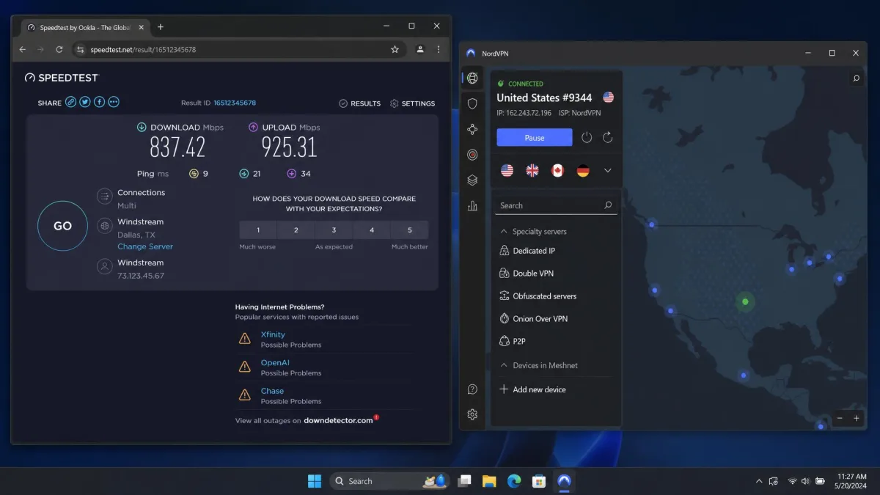Connect using the United Kingdom flag shortcut
Screen dimensions: 880x495
tap(532, 170)
